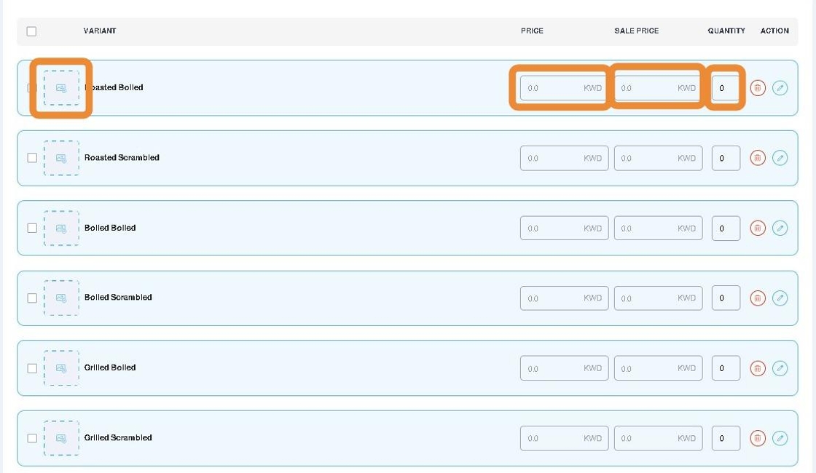Upload image for Roasted Boiled variant
The width and height of the screenshot is (816, 473).
click(x=61, y=88)
